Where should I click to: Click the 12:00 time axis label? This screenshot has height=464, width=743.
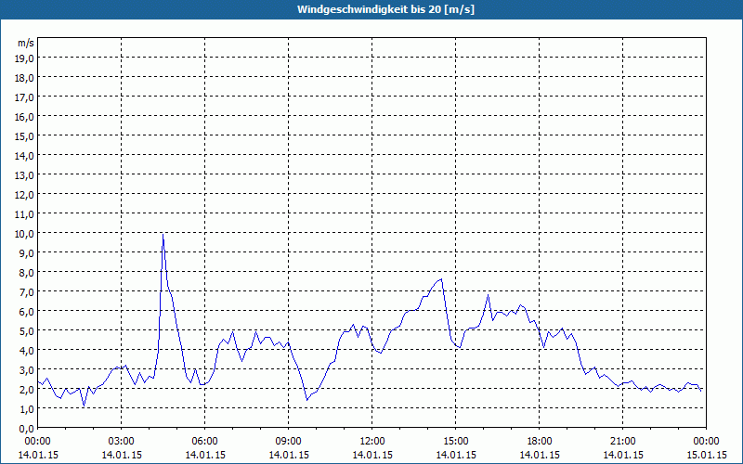[372, 442]
